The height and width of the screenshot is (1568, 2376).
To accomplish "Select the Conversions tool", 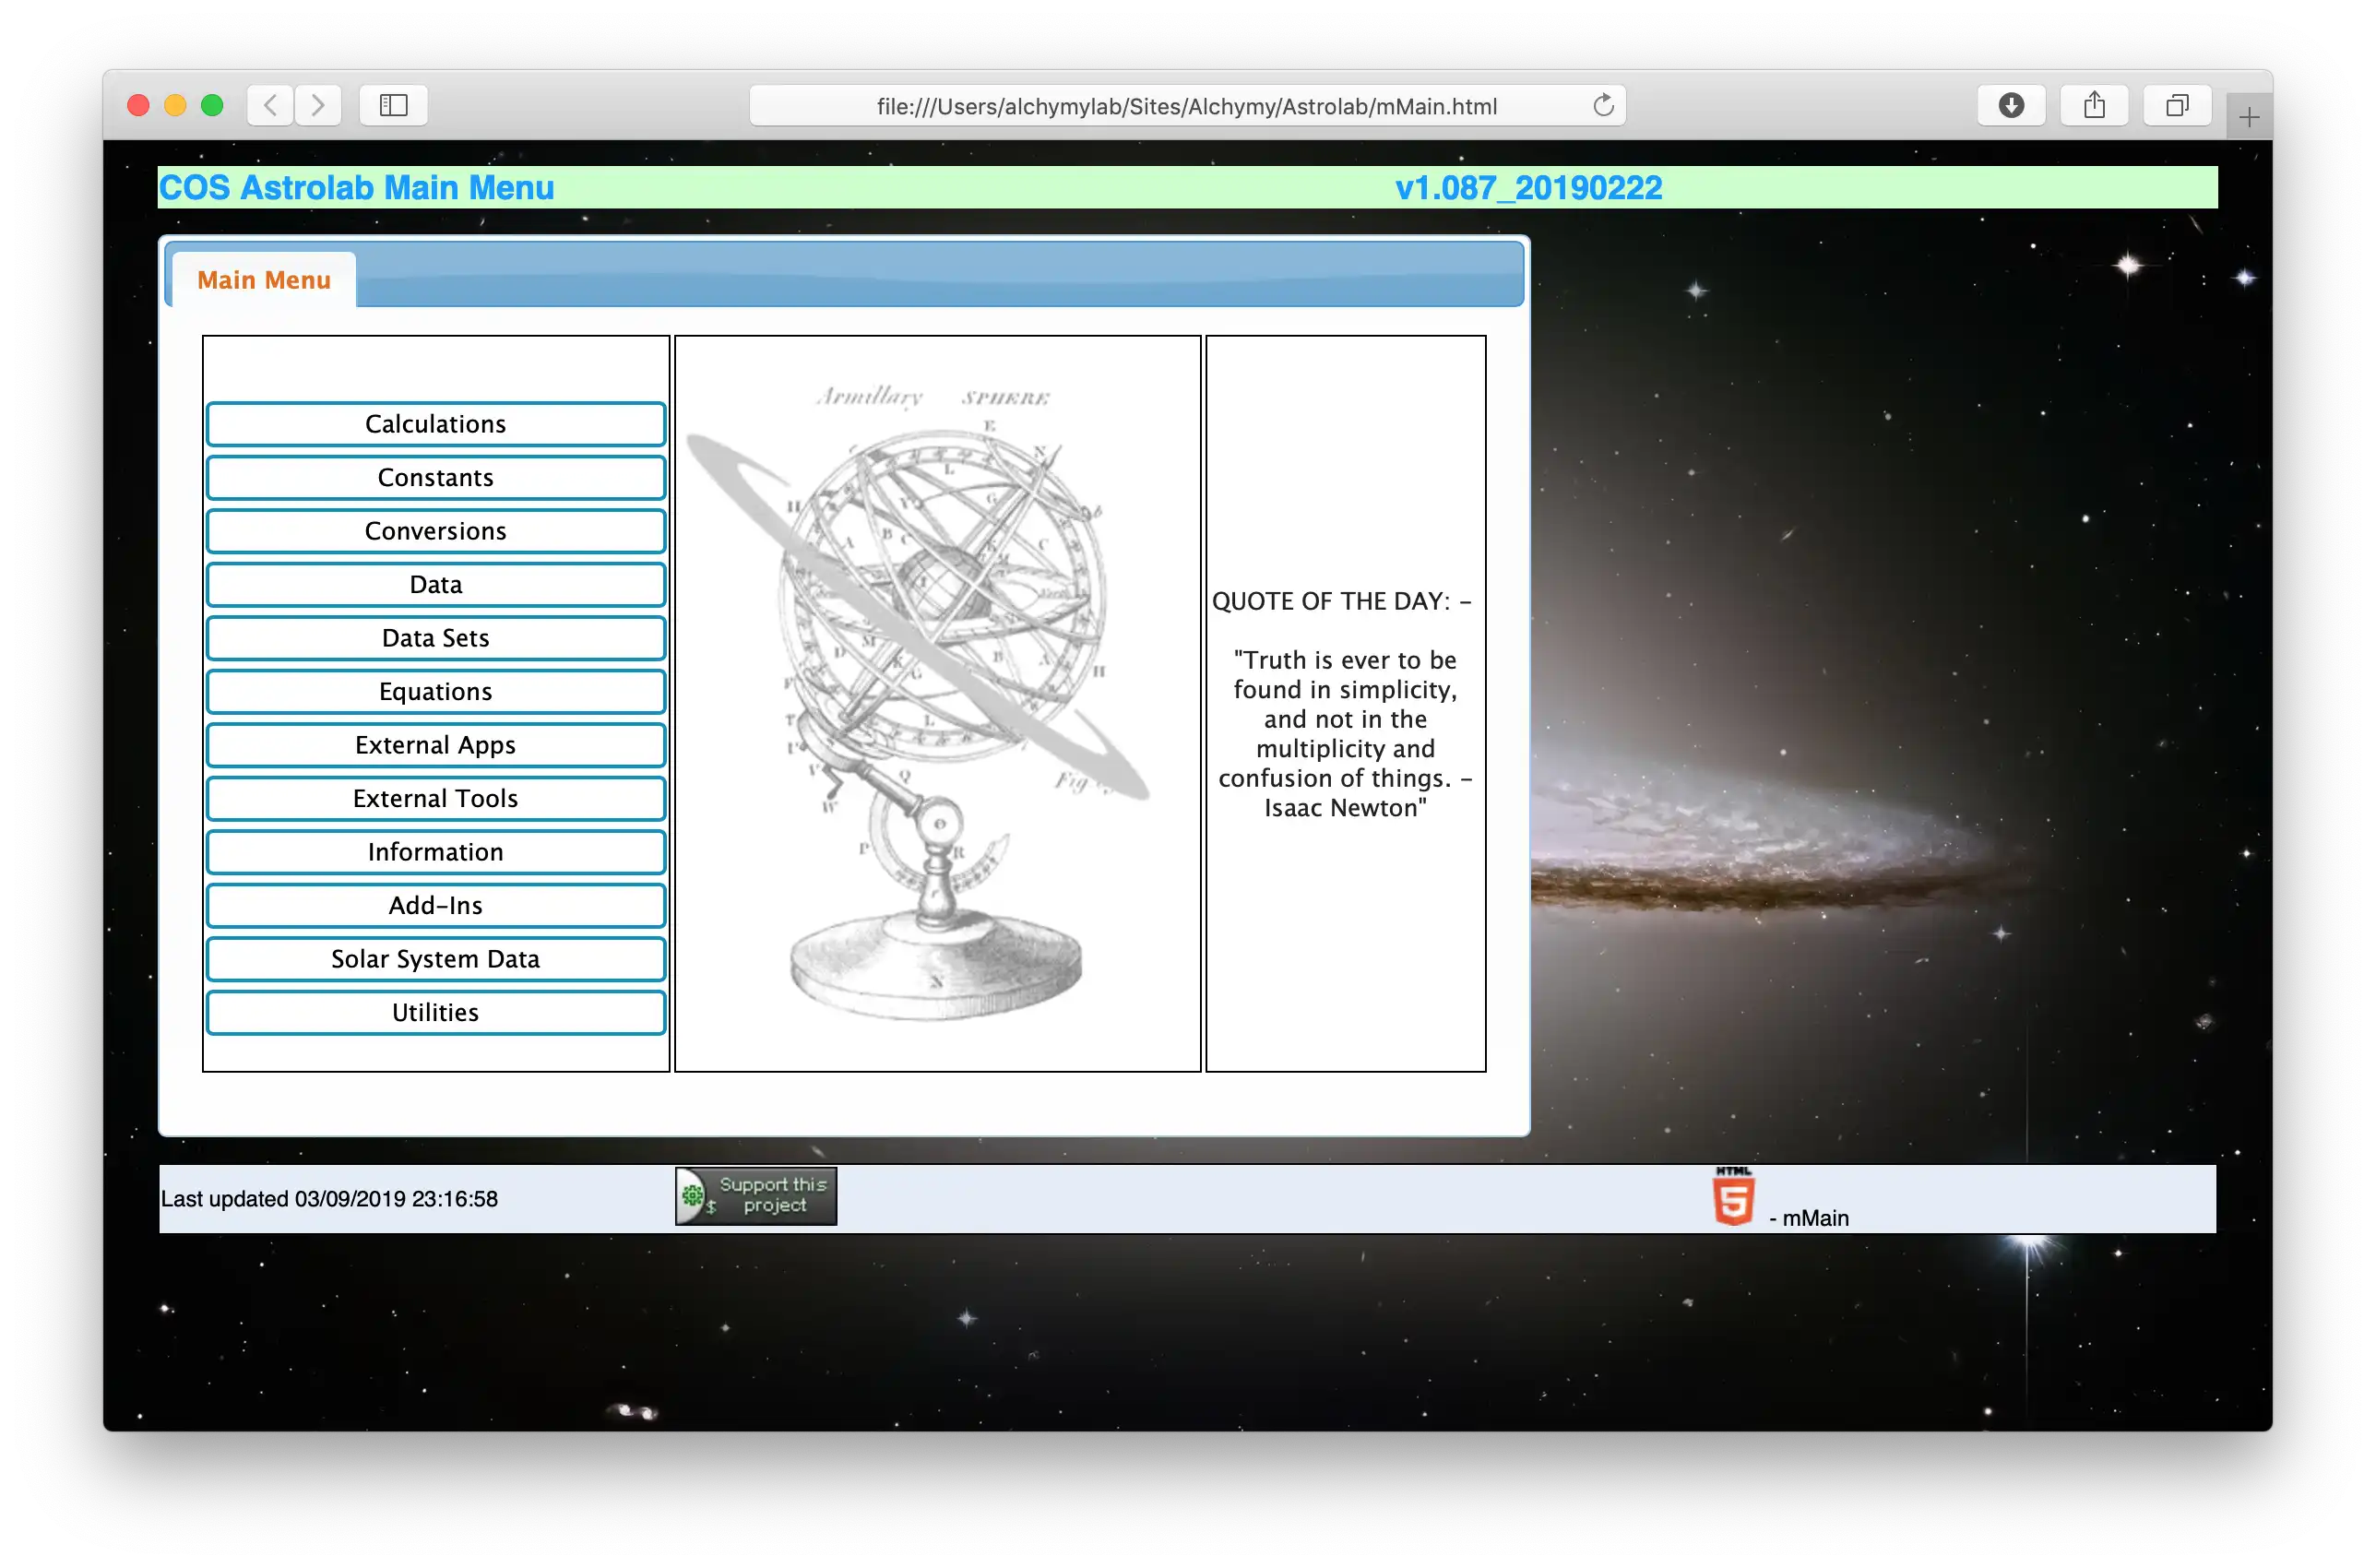I will [434, 530].
